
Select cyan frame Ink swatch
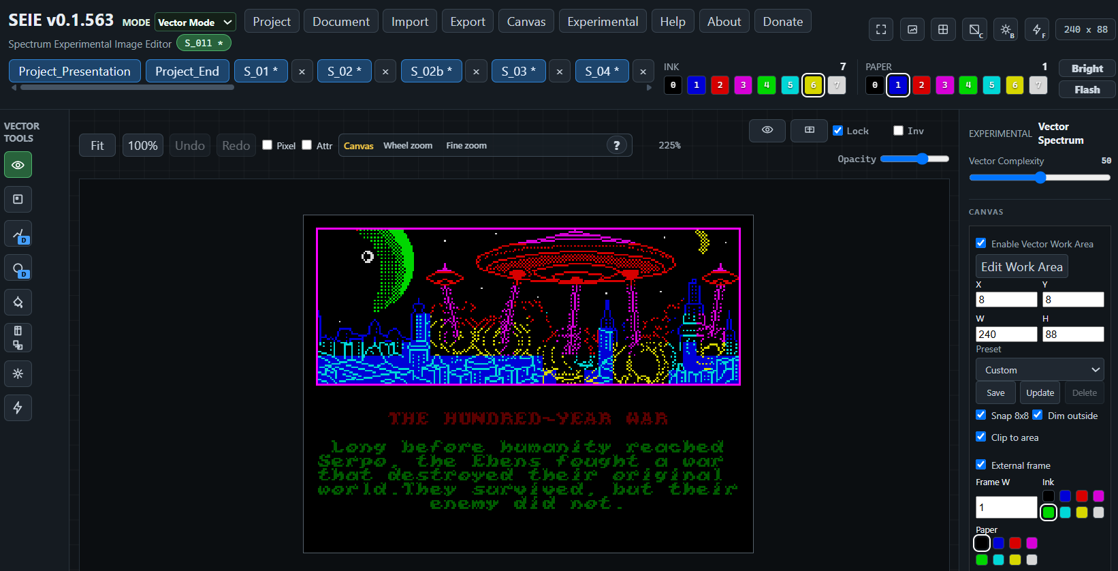(x=1066, y=512)
